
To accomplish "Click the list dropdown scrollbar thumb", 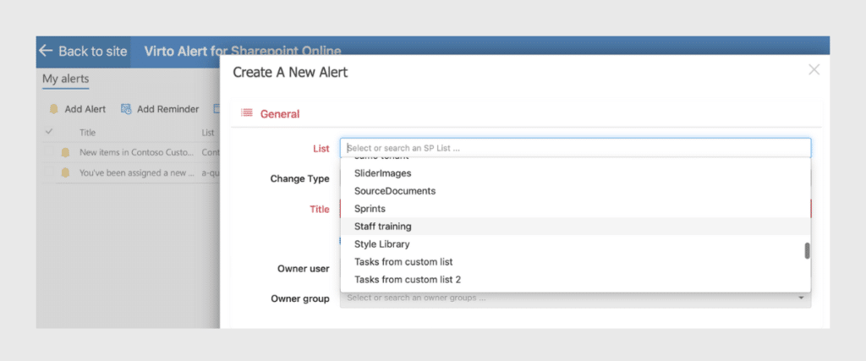I will coord(807,250).
